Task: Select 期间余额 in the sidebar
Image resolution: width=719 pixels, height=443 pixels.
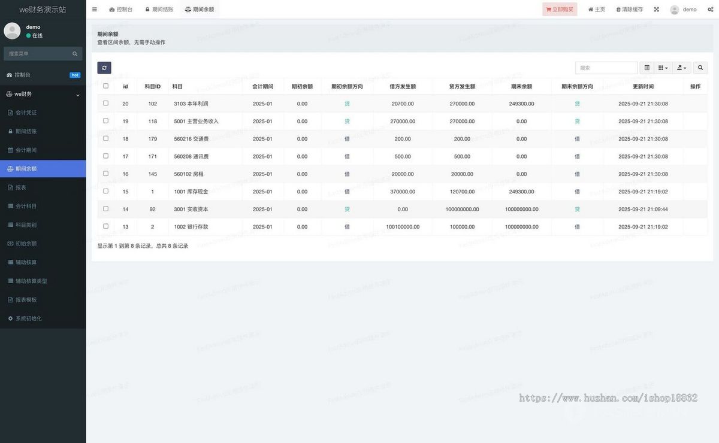Action: [43, 169]
